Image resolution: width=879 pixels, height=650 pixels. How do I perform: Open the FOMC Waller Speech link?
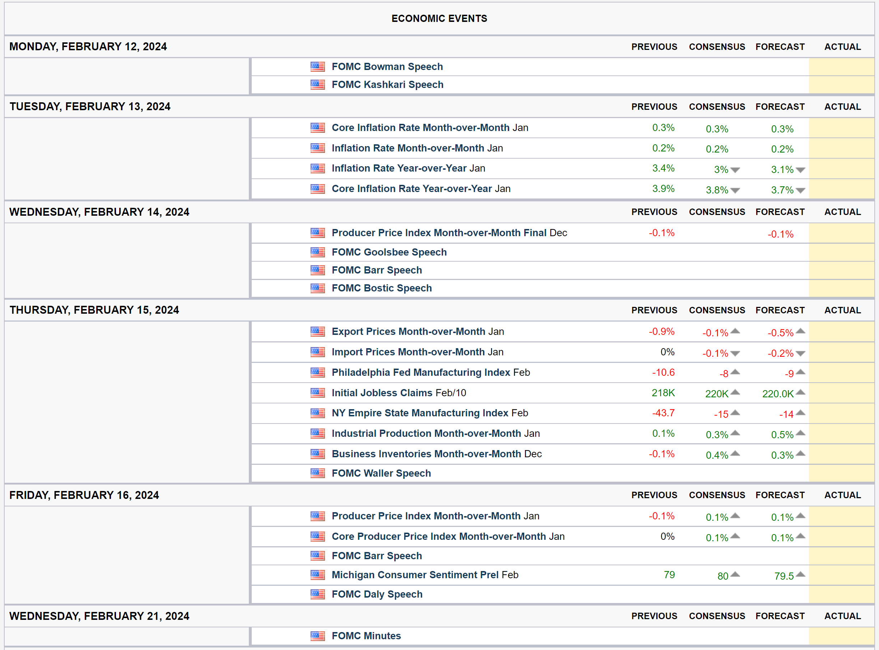coord(381,473)
